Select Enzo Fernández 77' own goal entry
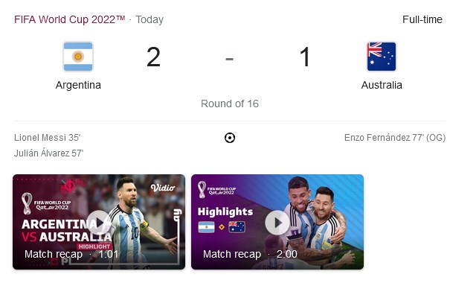453x283 pixels. (395, 138)
